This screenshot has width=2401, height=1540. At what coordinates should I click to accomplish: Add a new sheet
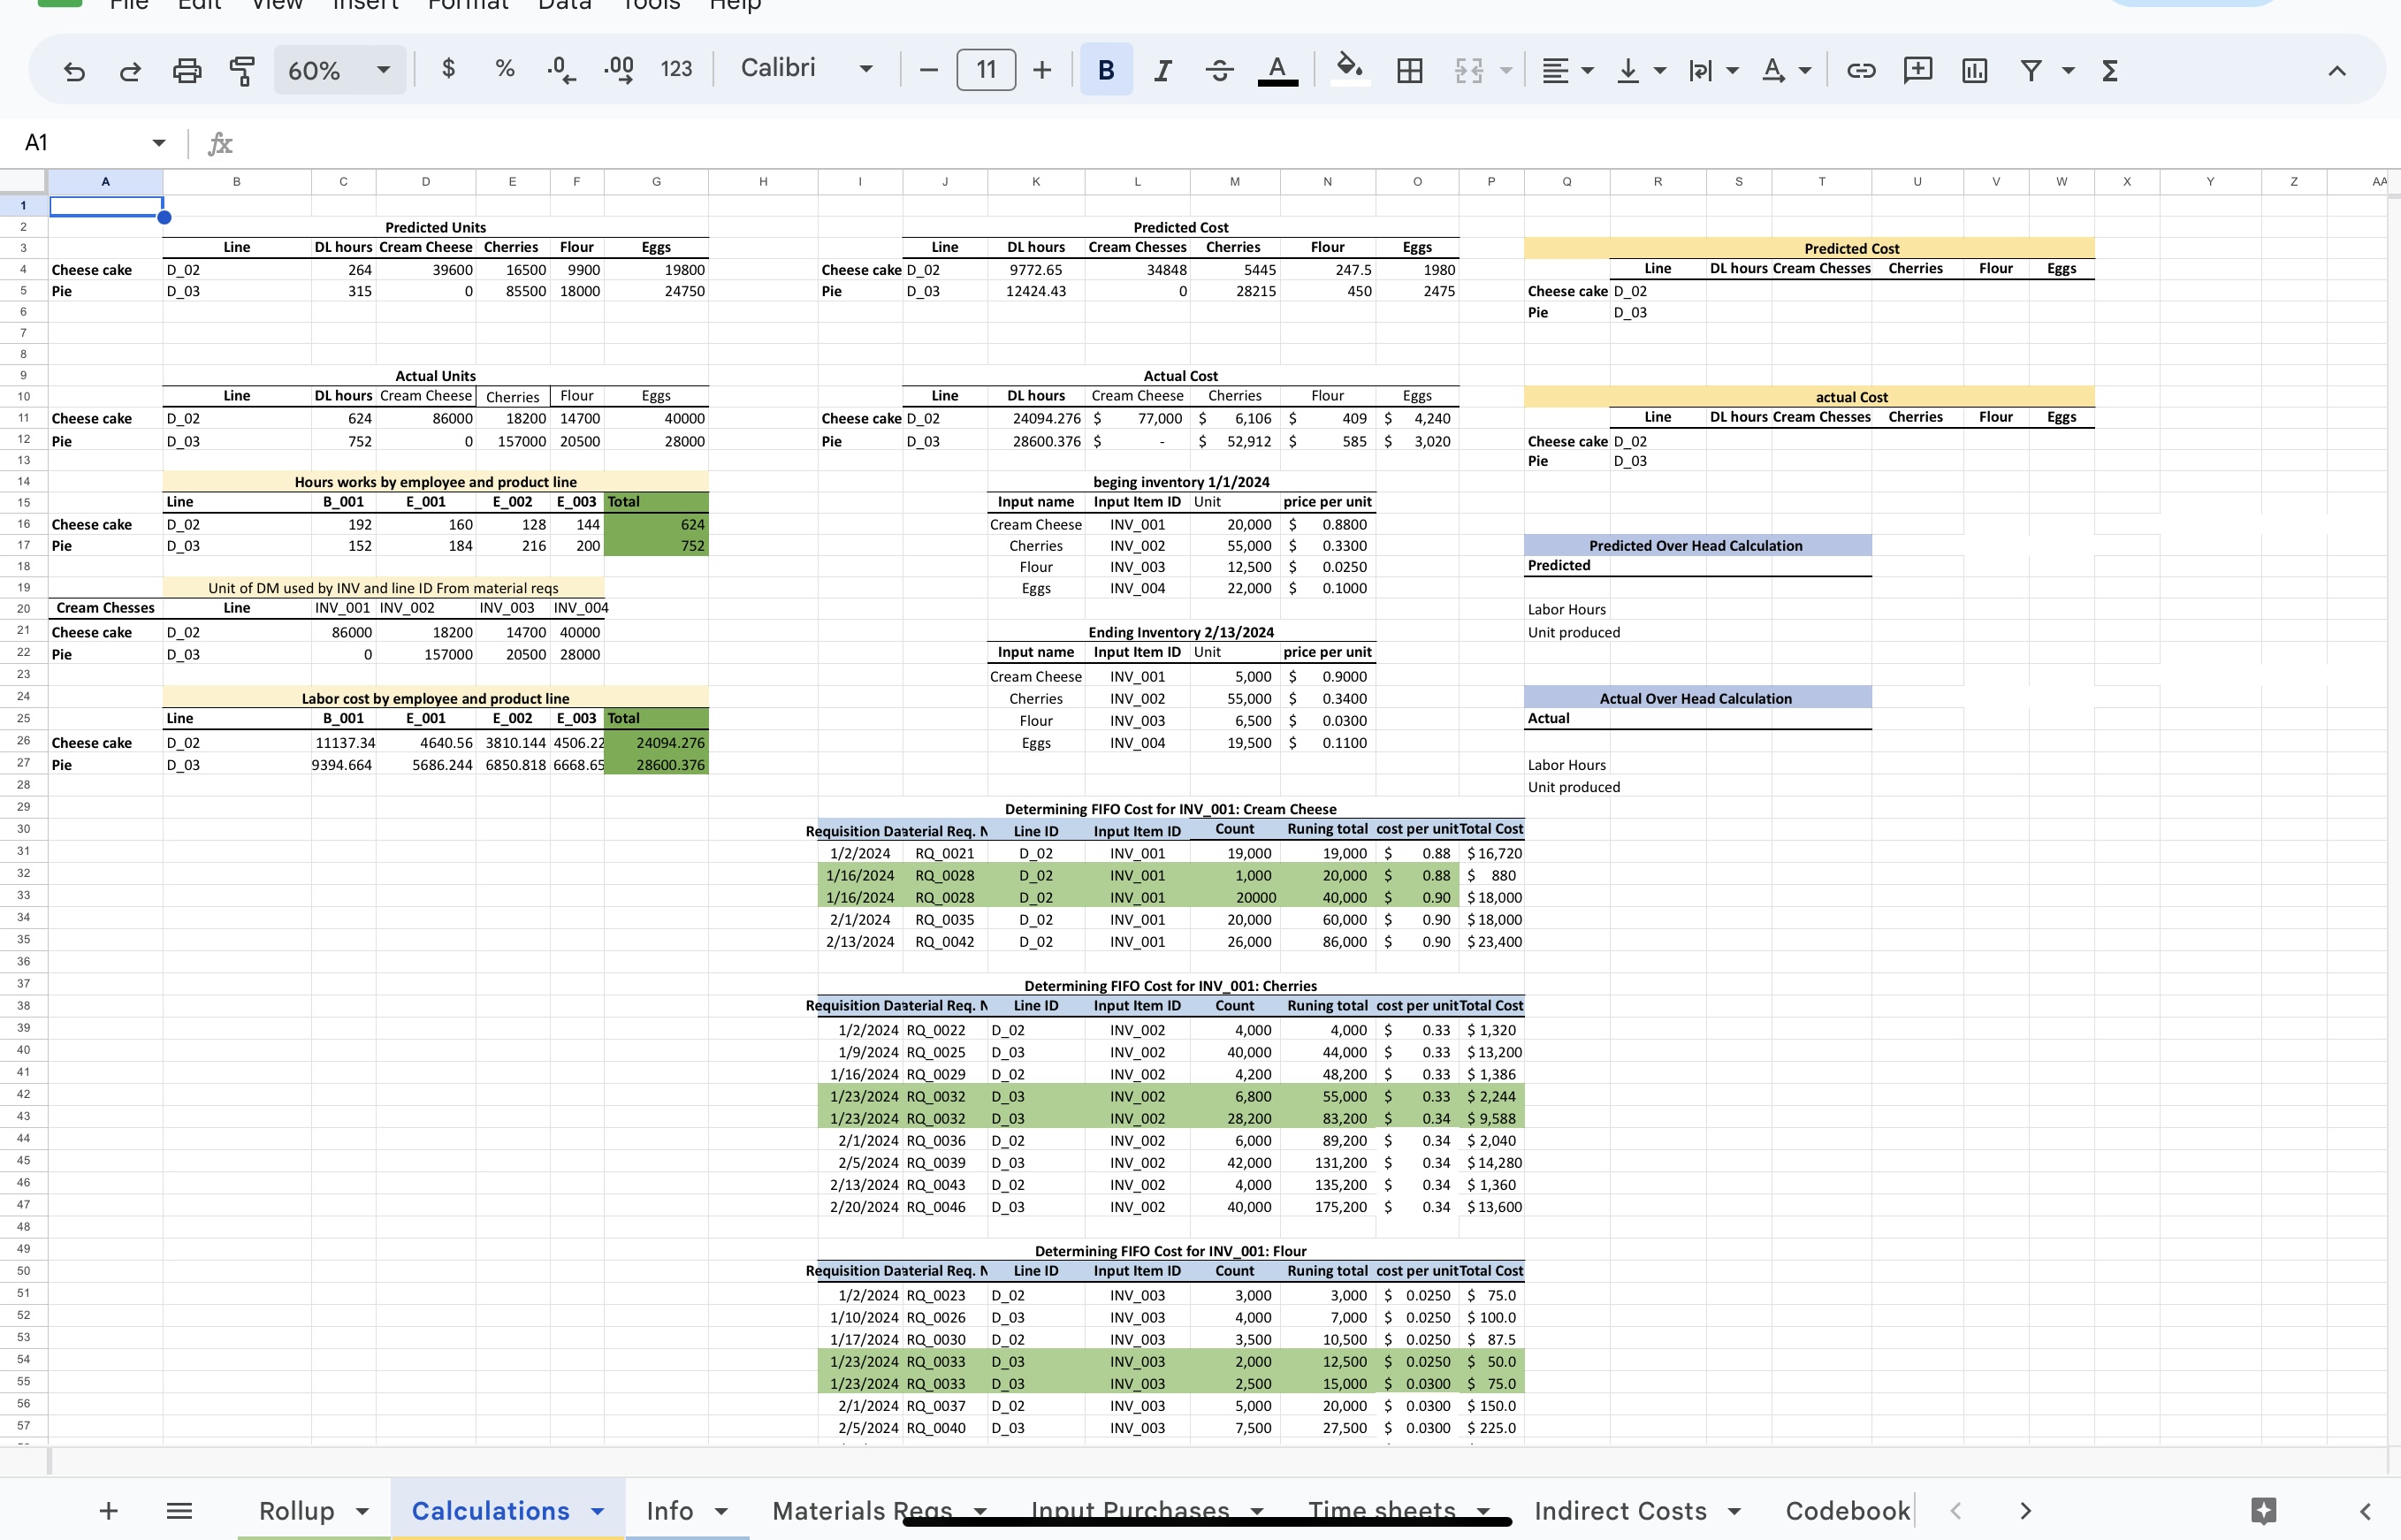(108, 1511)
